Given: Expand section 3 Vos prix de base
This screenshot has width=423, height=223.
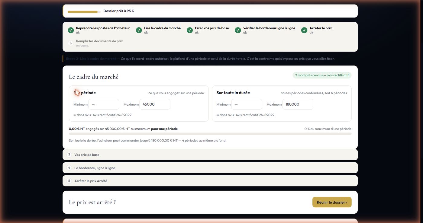Looking at the screenshot, I should pos(210,155).
